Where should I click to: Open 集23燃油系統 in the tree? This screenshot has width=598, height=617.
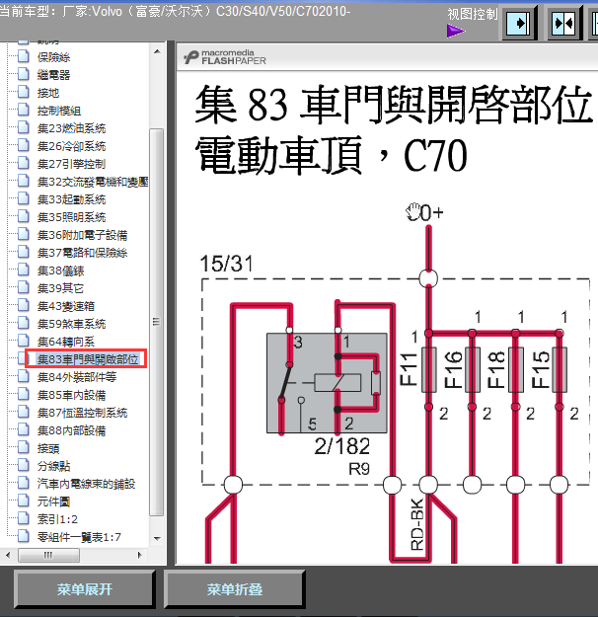(72, 128)
